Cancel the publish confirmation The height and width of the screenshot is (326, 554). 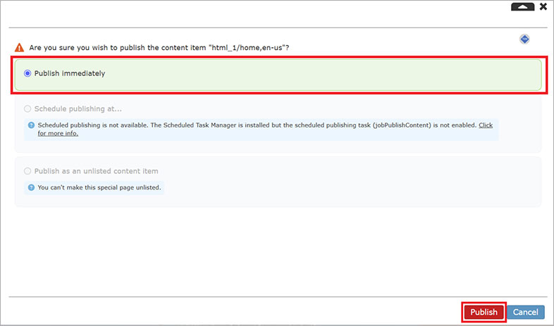point(525,312)
